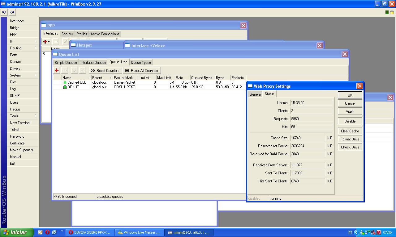Click the Redo arrow in WinBox toolbar
396x237 pixels.
point(12,12)
